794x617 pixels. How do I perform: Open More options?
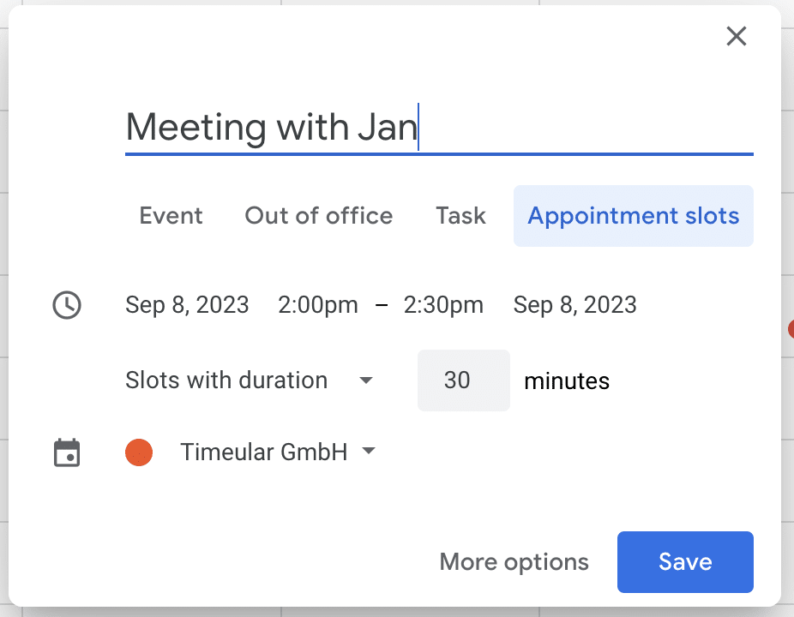tap(514, 562)
